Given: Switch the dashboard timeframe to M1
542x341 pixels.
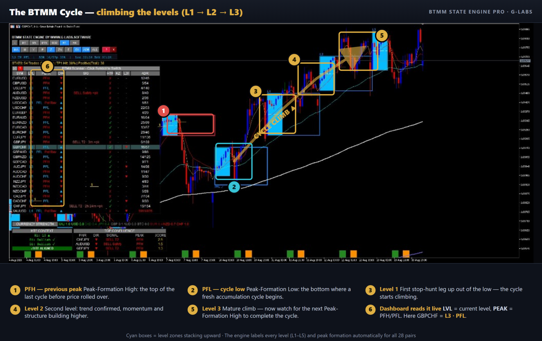Looking at the screenshot, I should [24, 43].
